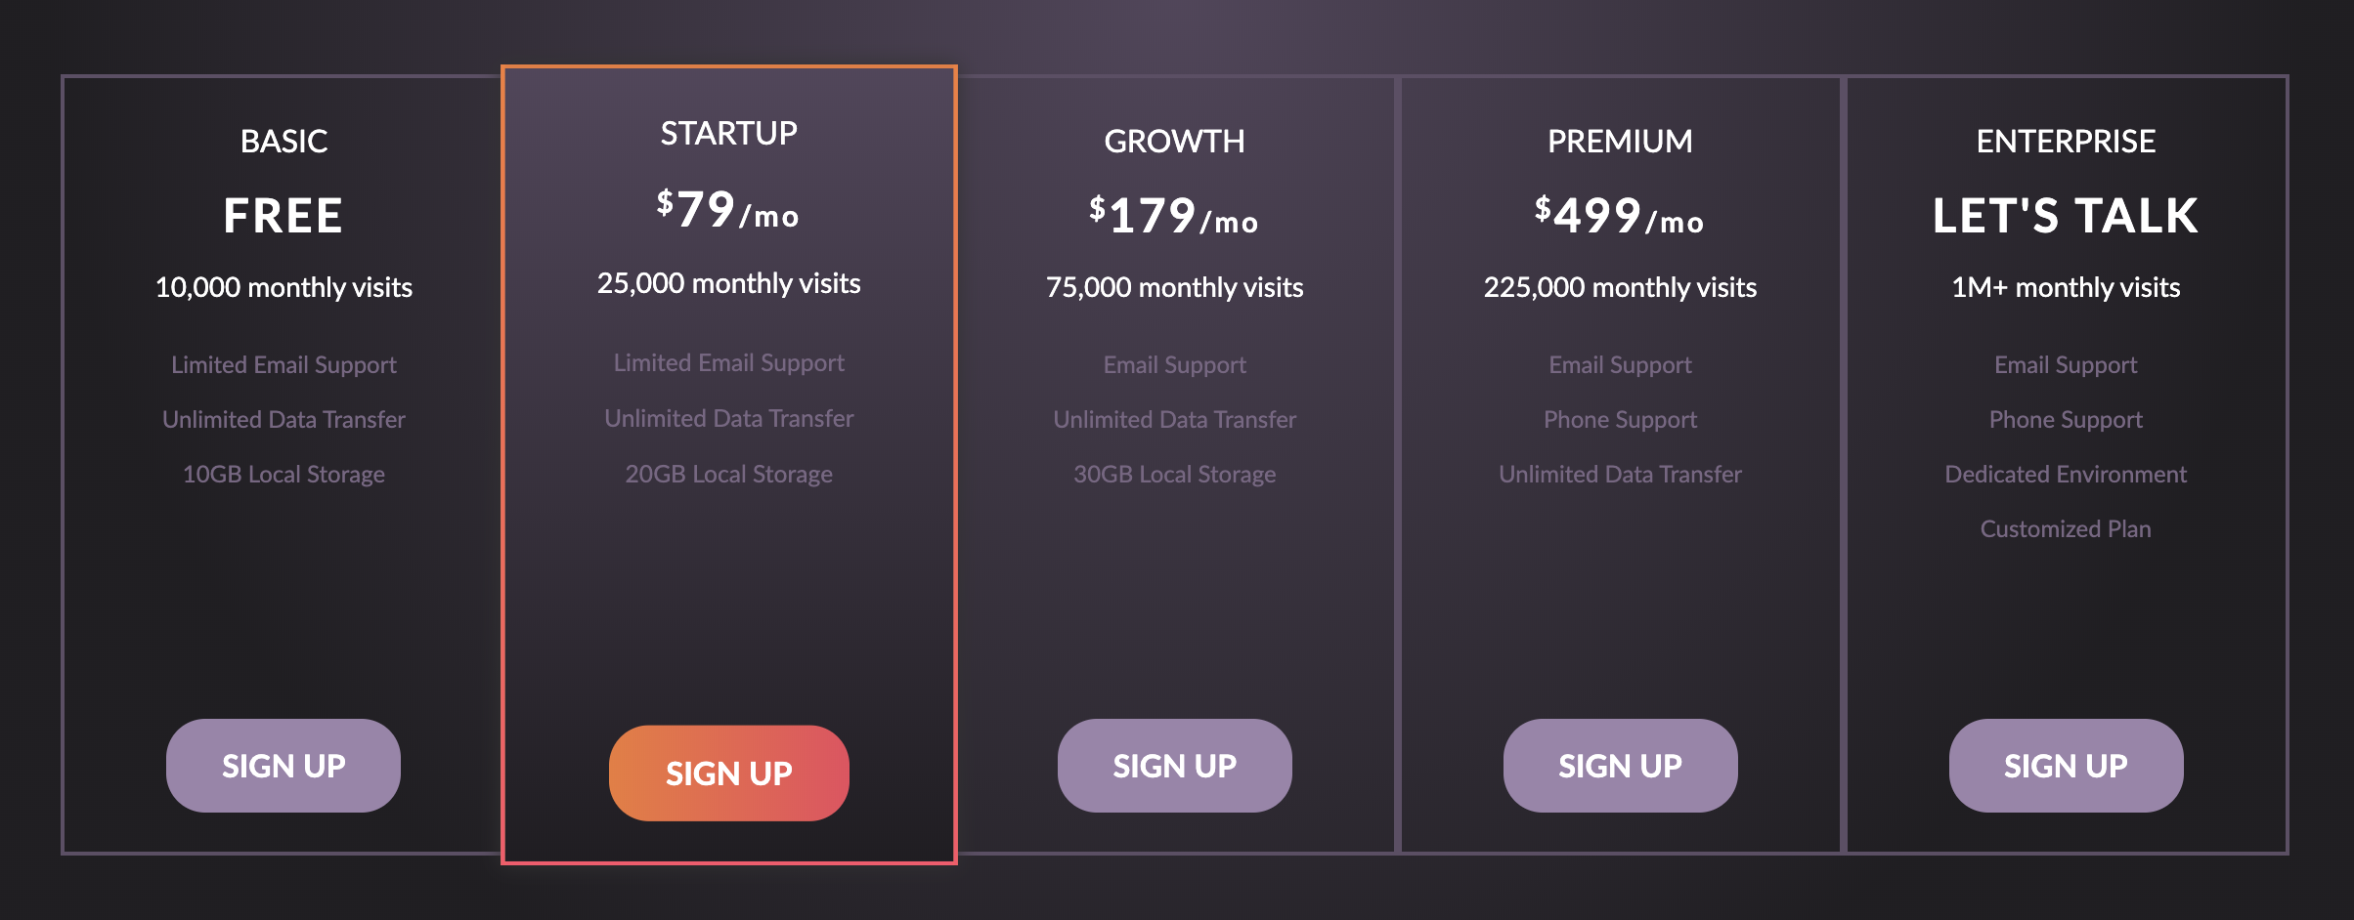The image size is (2354, 920).
Task: Sign up for the Enterprise plan
Action: point(2067,766)
